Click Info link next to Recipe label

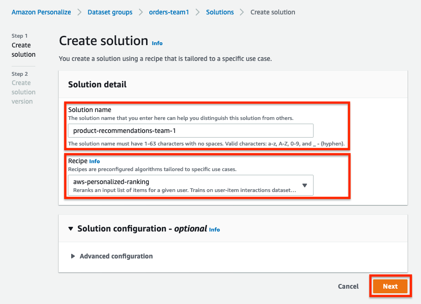94,161
